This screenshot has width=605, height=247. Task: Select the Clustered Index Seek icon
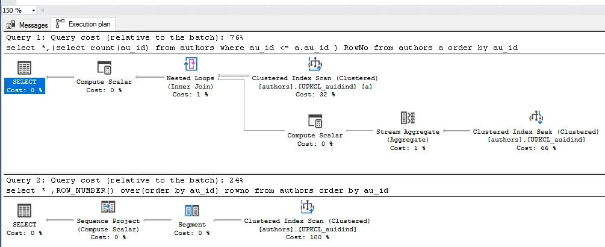tap(536, 117)
